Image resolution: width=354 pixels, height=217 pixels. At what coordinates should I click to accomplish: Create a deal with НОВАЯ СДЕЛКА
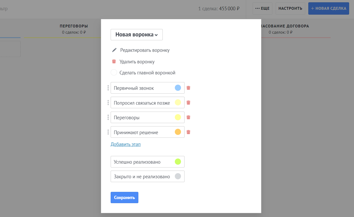click(x=328, y=8)
